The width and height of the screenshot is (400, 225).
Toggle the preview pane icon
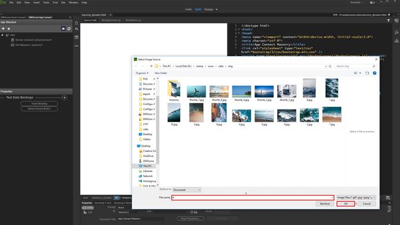click(367, 73)
